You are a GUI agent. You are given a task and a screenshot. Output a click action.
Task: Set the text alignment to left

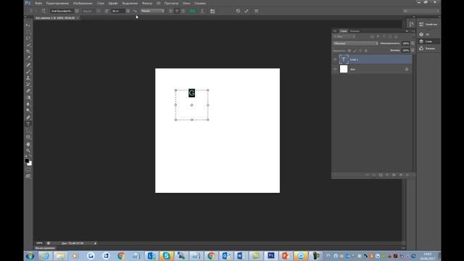point(171,11)
